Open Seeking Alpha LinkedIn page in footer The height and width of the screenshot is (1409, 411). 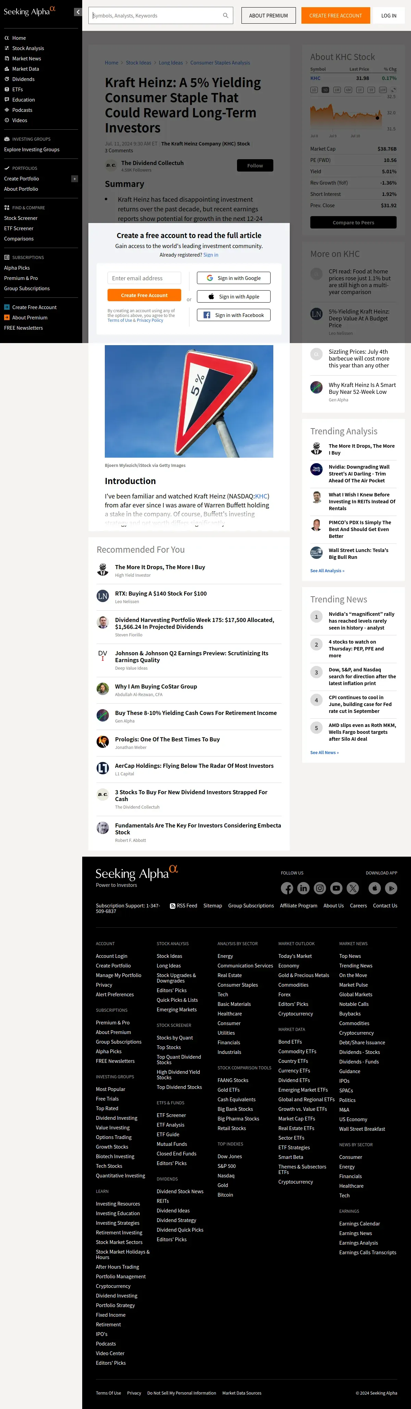pyautogui.click(x=303, y=888)
